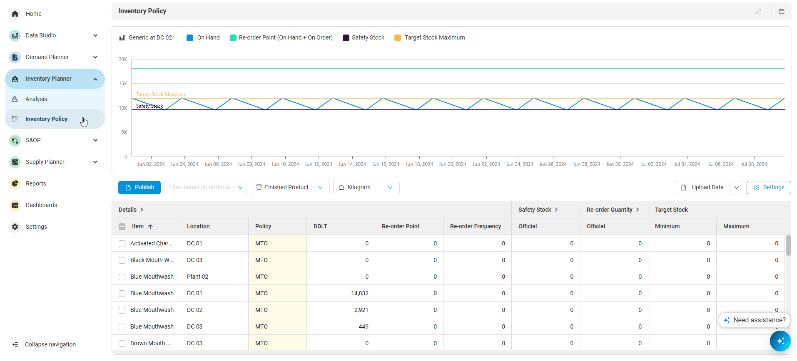The image size is (797, 361).
Task: Open the Kilogram unit dropdown
Action: point(366,188)
